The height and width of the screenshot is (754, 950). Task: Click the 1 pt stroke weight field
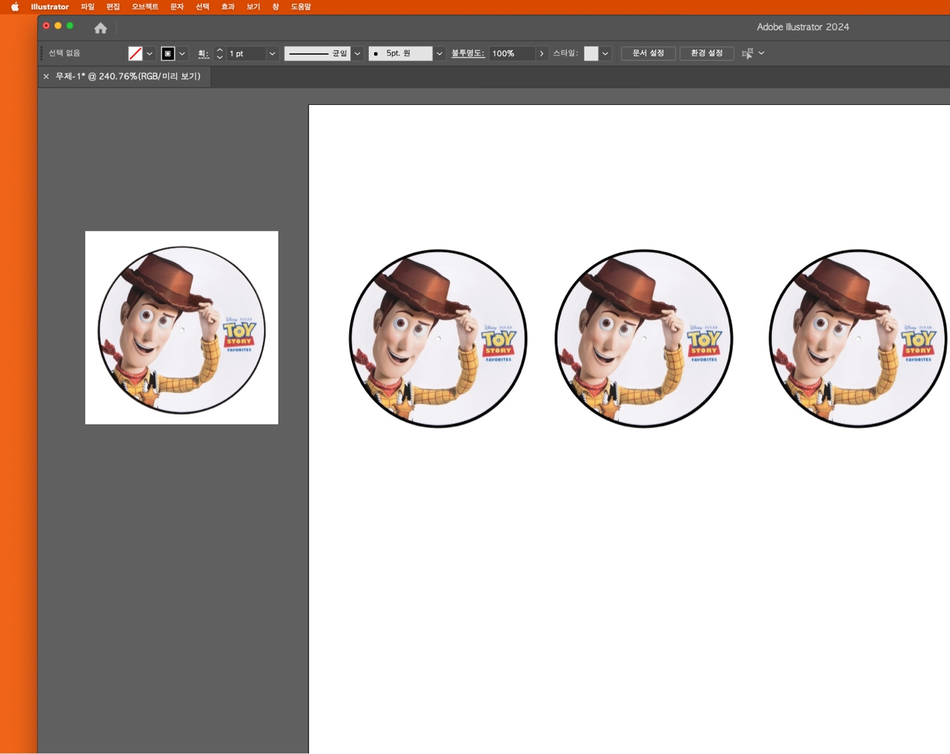pyautogui.click(x=246, y=53)
